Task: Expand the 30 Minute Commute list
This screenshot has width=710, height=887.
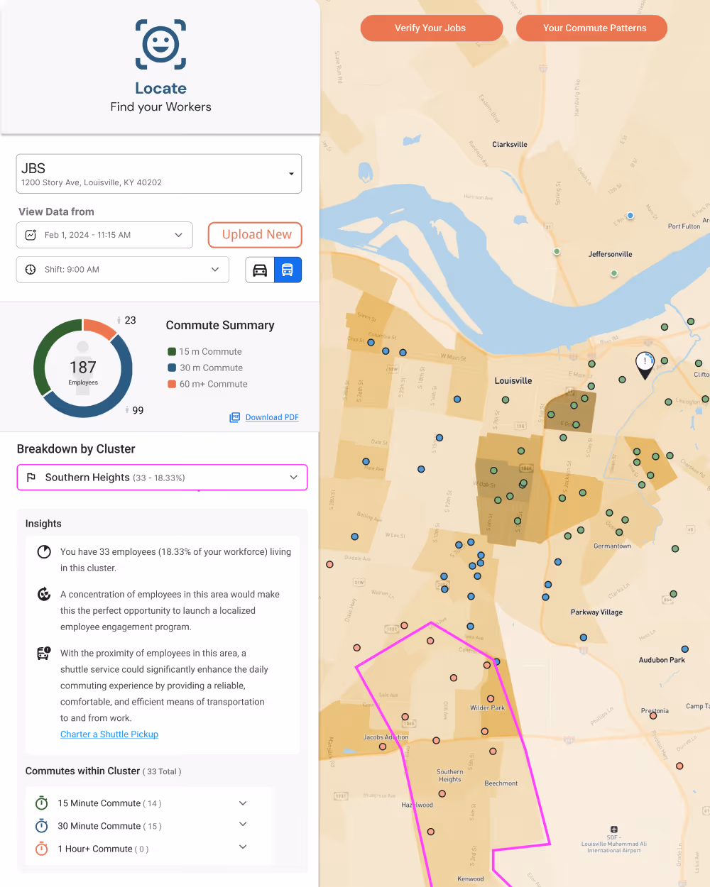Action: coord(243,824)
